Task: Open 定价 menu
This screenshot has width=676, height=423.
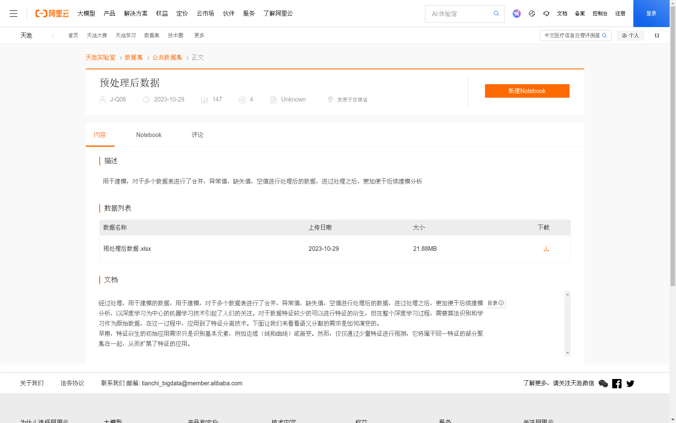Action: pos(182,14)
